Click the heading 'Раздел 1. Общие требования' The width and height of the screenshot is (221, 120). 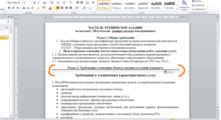coord(115,38)
